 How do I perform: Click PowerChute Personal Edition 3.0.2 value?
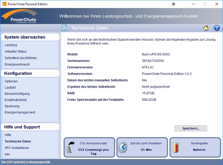(167, 74)
